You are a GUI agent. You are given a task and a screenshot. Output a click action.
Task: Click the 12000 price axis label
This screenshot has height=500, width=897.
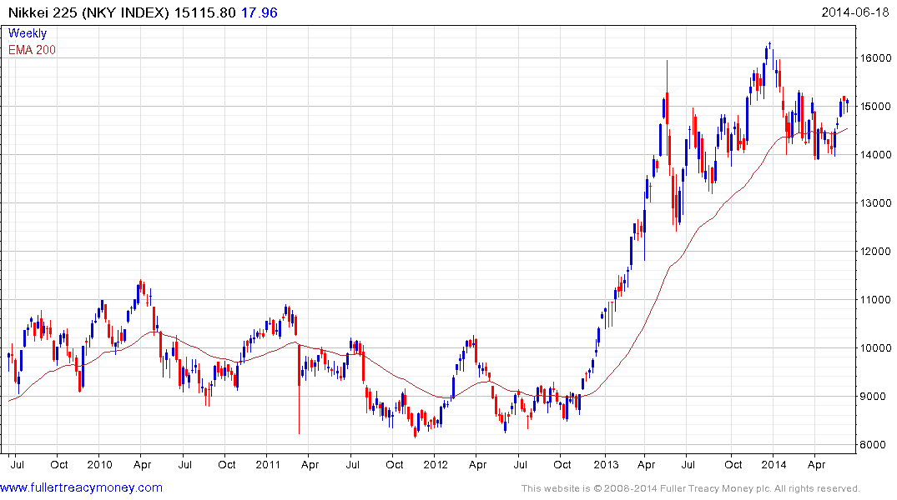coord(875,252)
